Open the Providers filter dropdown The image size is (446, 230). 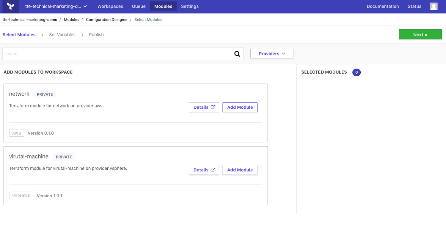click(271, 53)
